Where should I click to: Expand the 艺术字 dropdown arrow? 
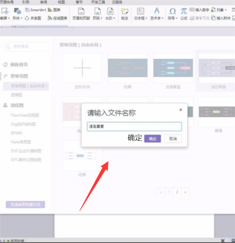pyautogui.click(x=163, y=18)
